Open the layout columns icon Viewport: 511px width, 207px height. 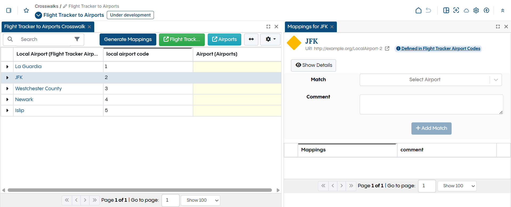446,10
